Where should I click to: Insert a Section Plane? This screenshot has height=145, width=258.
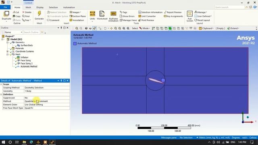tap(78, 16)
